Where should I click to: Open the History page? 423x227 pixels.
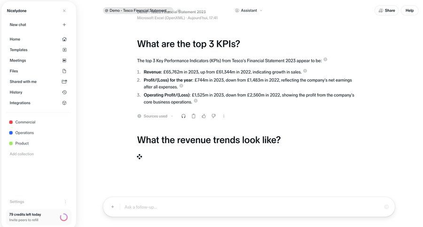click(x=16, y=92)
